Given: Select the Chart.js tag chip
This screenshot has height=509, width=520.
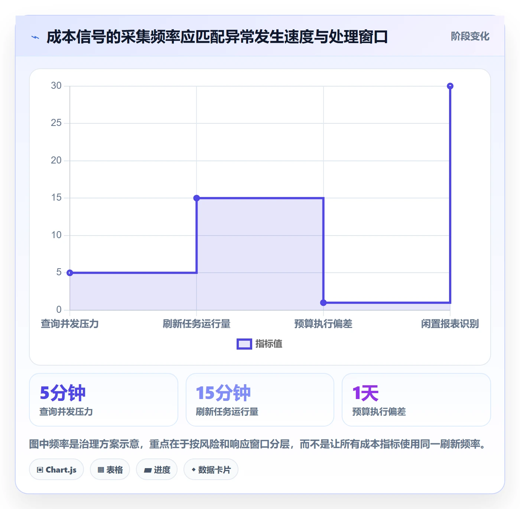Looking at the screenshot, I should [56, 470].
